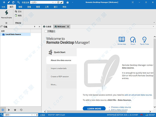The image size is (156, 117).
Task: Open the tab list dropdown at right of tabs
Action: pos(153,26)
